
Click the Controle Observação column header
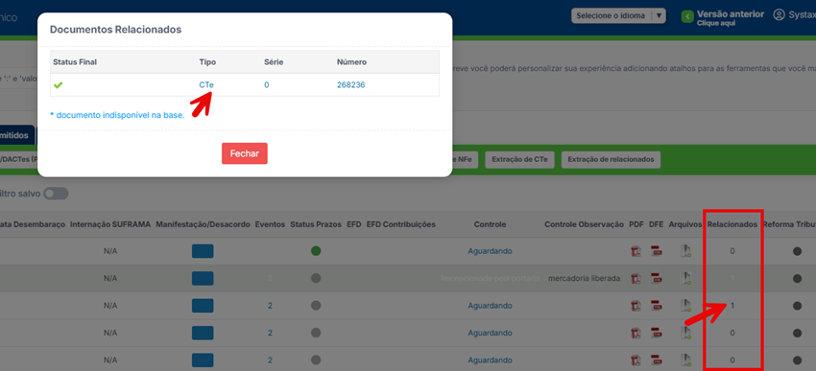click(x=584, y=224)
